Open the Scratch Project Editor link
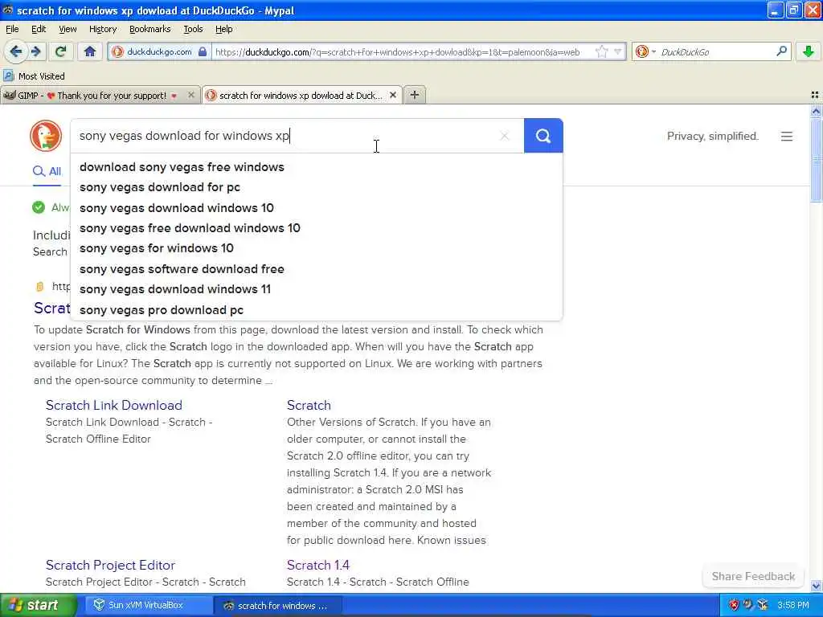 (x=110, y=565)
